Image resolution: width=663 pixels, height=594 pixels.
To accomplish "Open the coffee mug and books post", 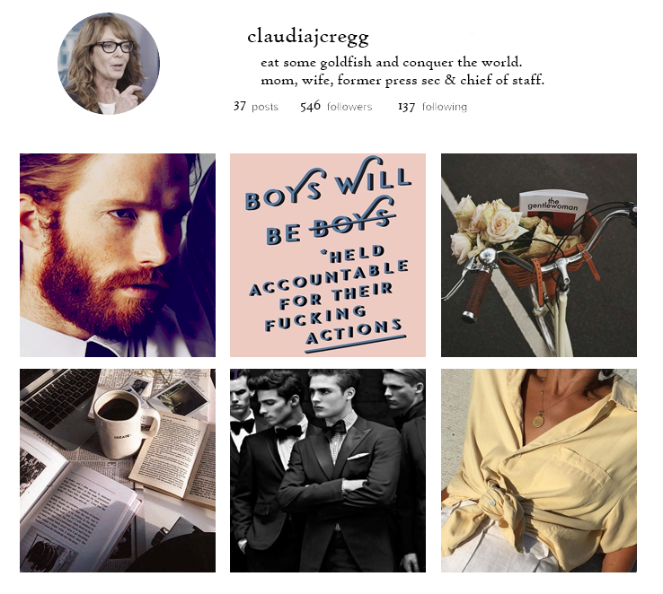I will pyautogui.click(x=118, y=470).
